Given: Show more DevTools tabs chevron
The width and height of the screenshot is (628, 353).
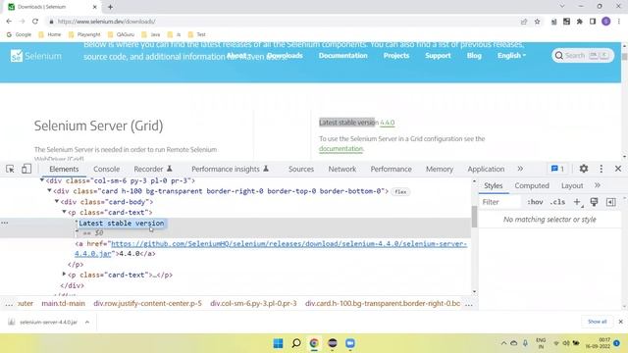Looking at the screenshot, I should pyautogui.click(x=520, y=169).
